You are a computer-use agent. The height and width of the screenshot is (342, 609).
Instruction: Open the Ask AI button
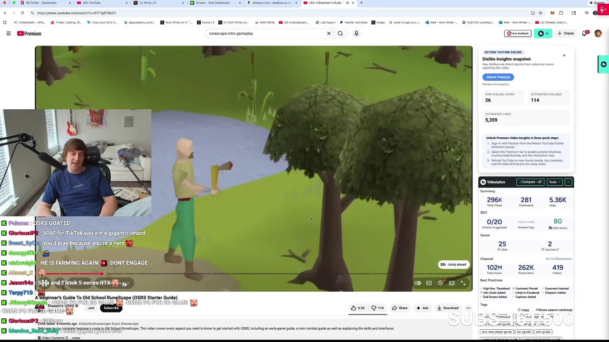[x=422, y=308]
